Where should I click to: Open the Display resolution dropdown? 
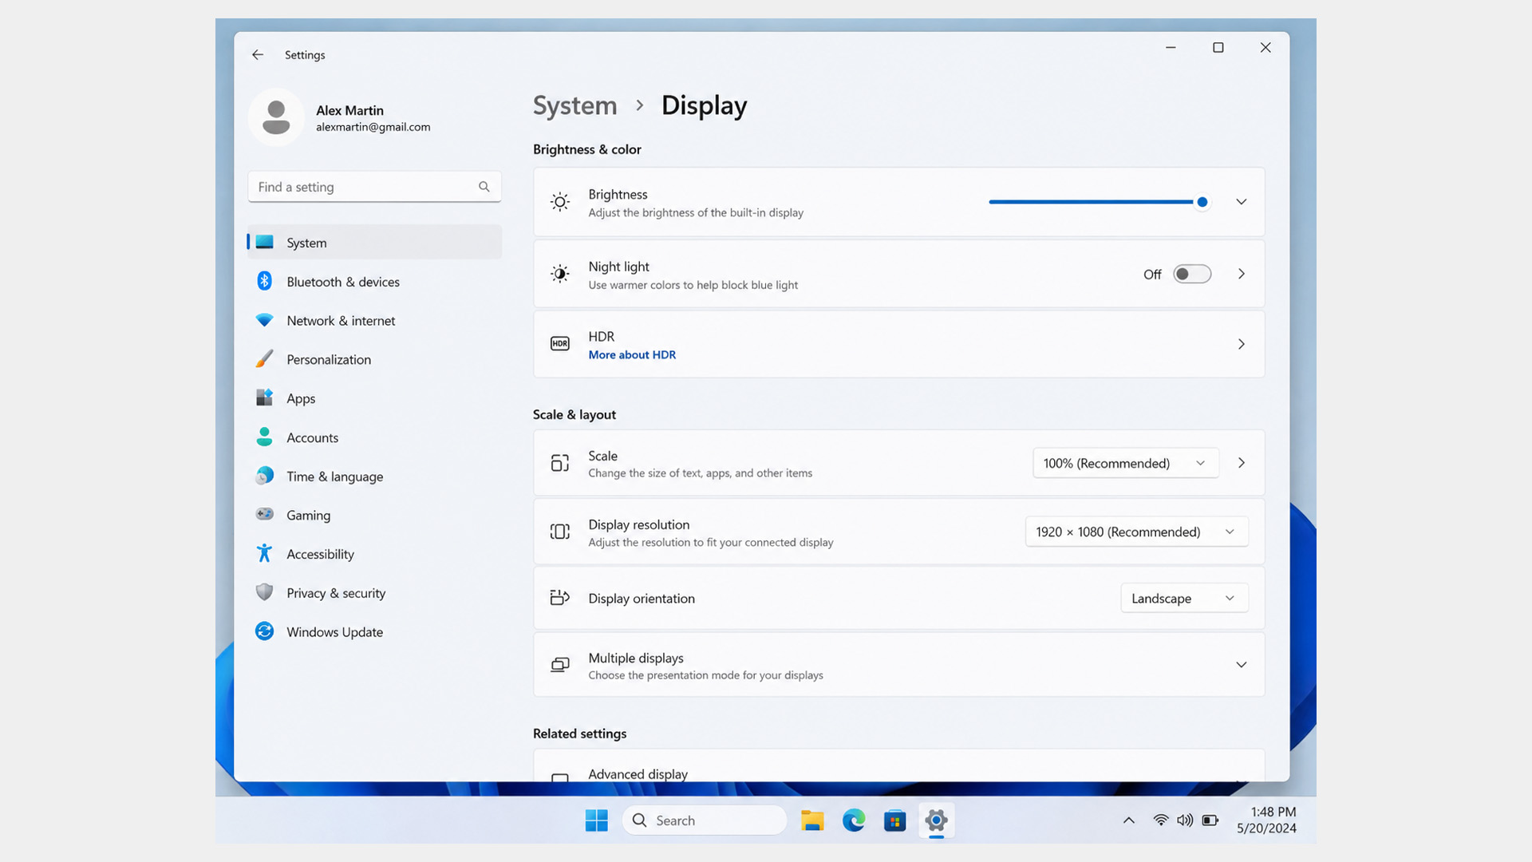(x=1137, y=532)
